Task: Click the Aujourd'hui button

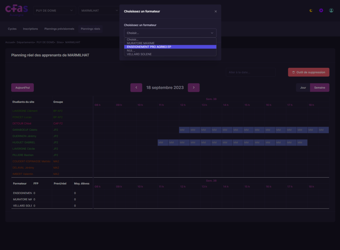Action: 23,88
